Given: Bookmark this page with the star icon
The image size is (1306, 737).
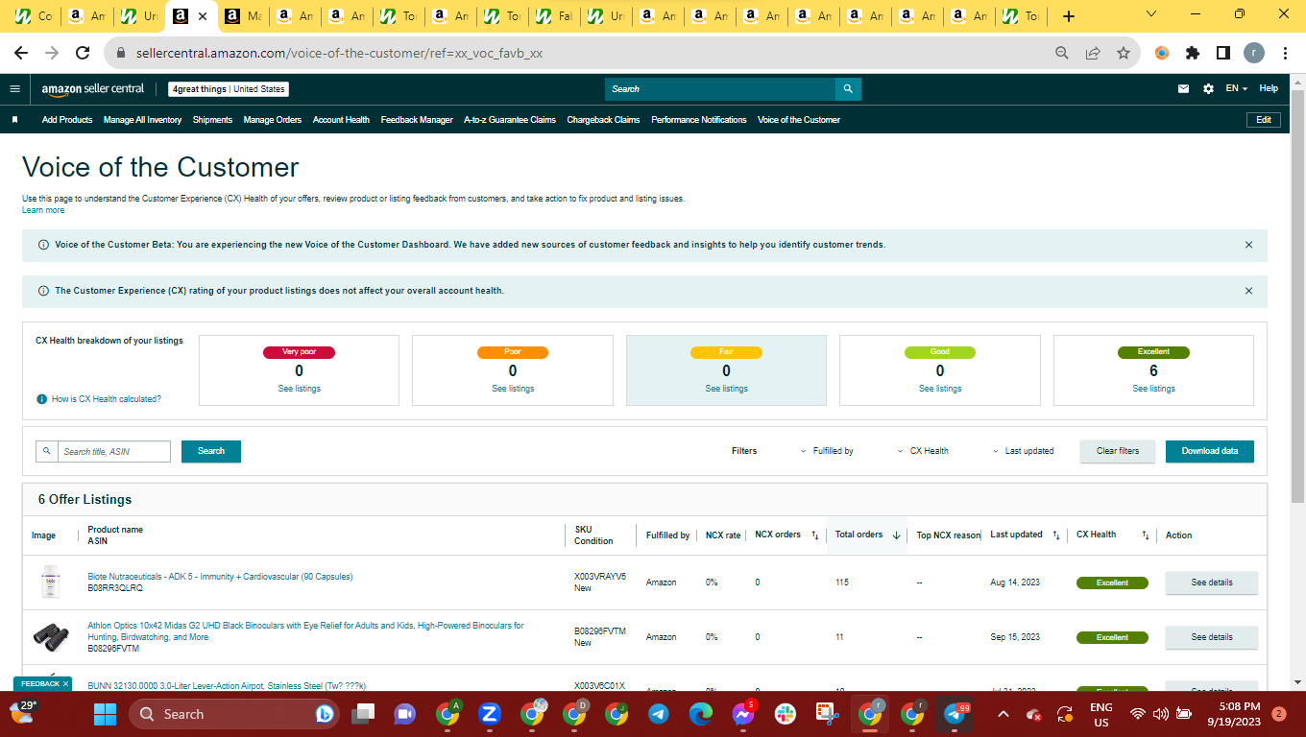Looking at the screenshot, I should tap(1124, 54).
